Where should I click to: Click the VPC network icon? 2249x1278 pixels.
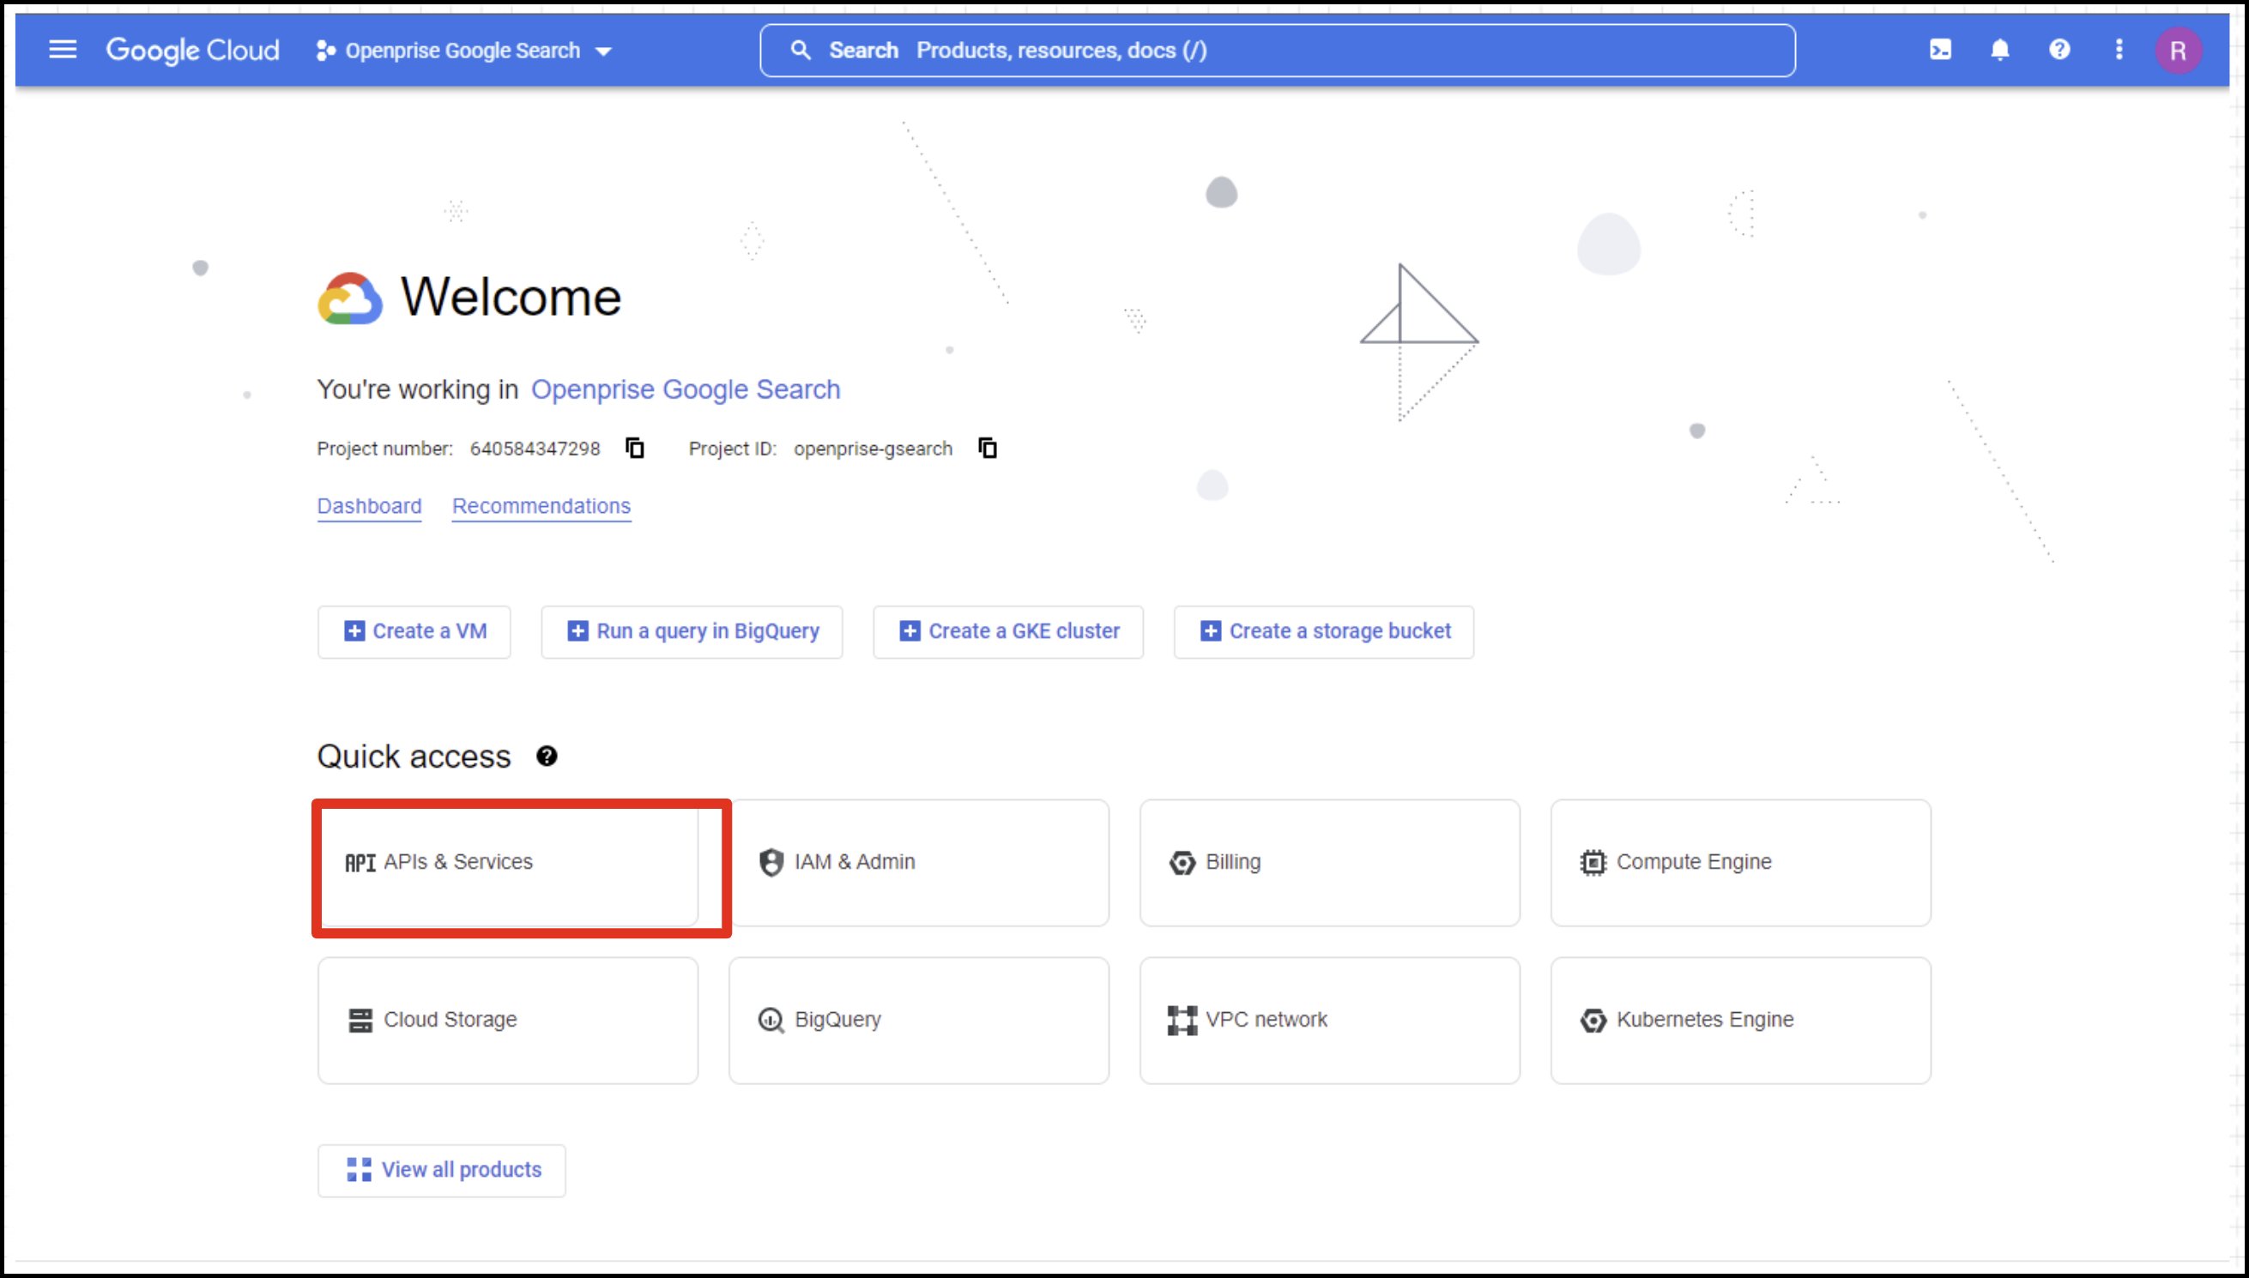tap(1182, 1020)
